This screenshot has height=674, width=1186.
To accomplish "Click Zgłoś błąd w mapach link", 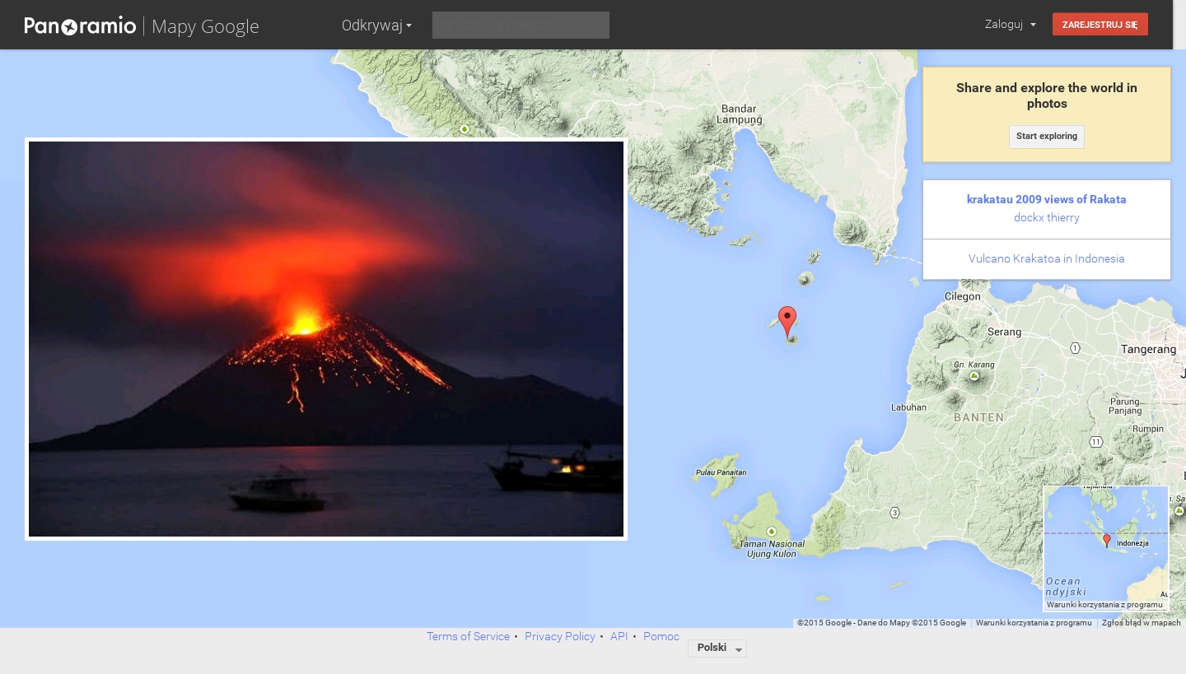I will tap(1142, 623).
